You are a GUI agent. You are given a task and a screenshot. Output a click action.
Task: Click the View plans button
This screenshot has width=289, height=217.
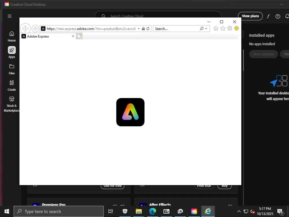pos(250,16)
